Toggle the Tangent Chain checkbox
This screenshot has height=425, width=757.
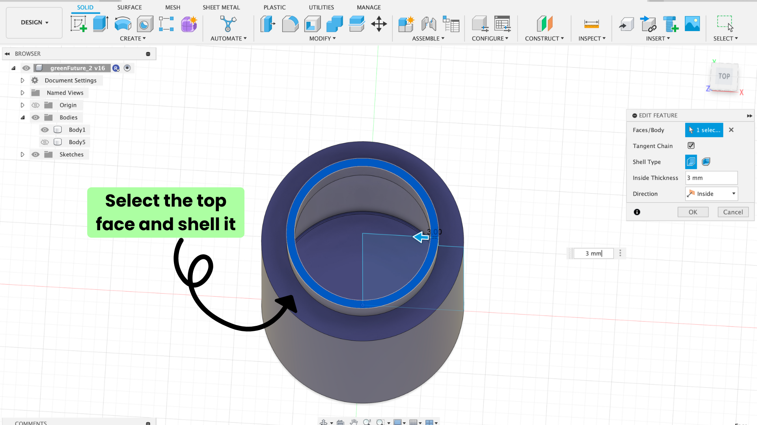(691, 146)
